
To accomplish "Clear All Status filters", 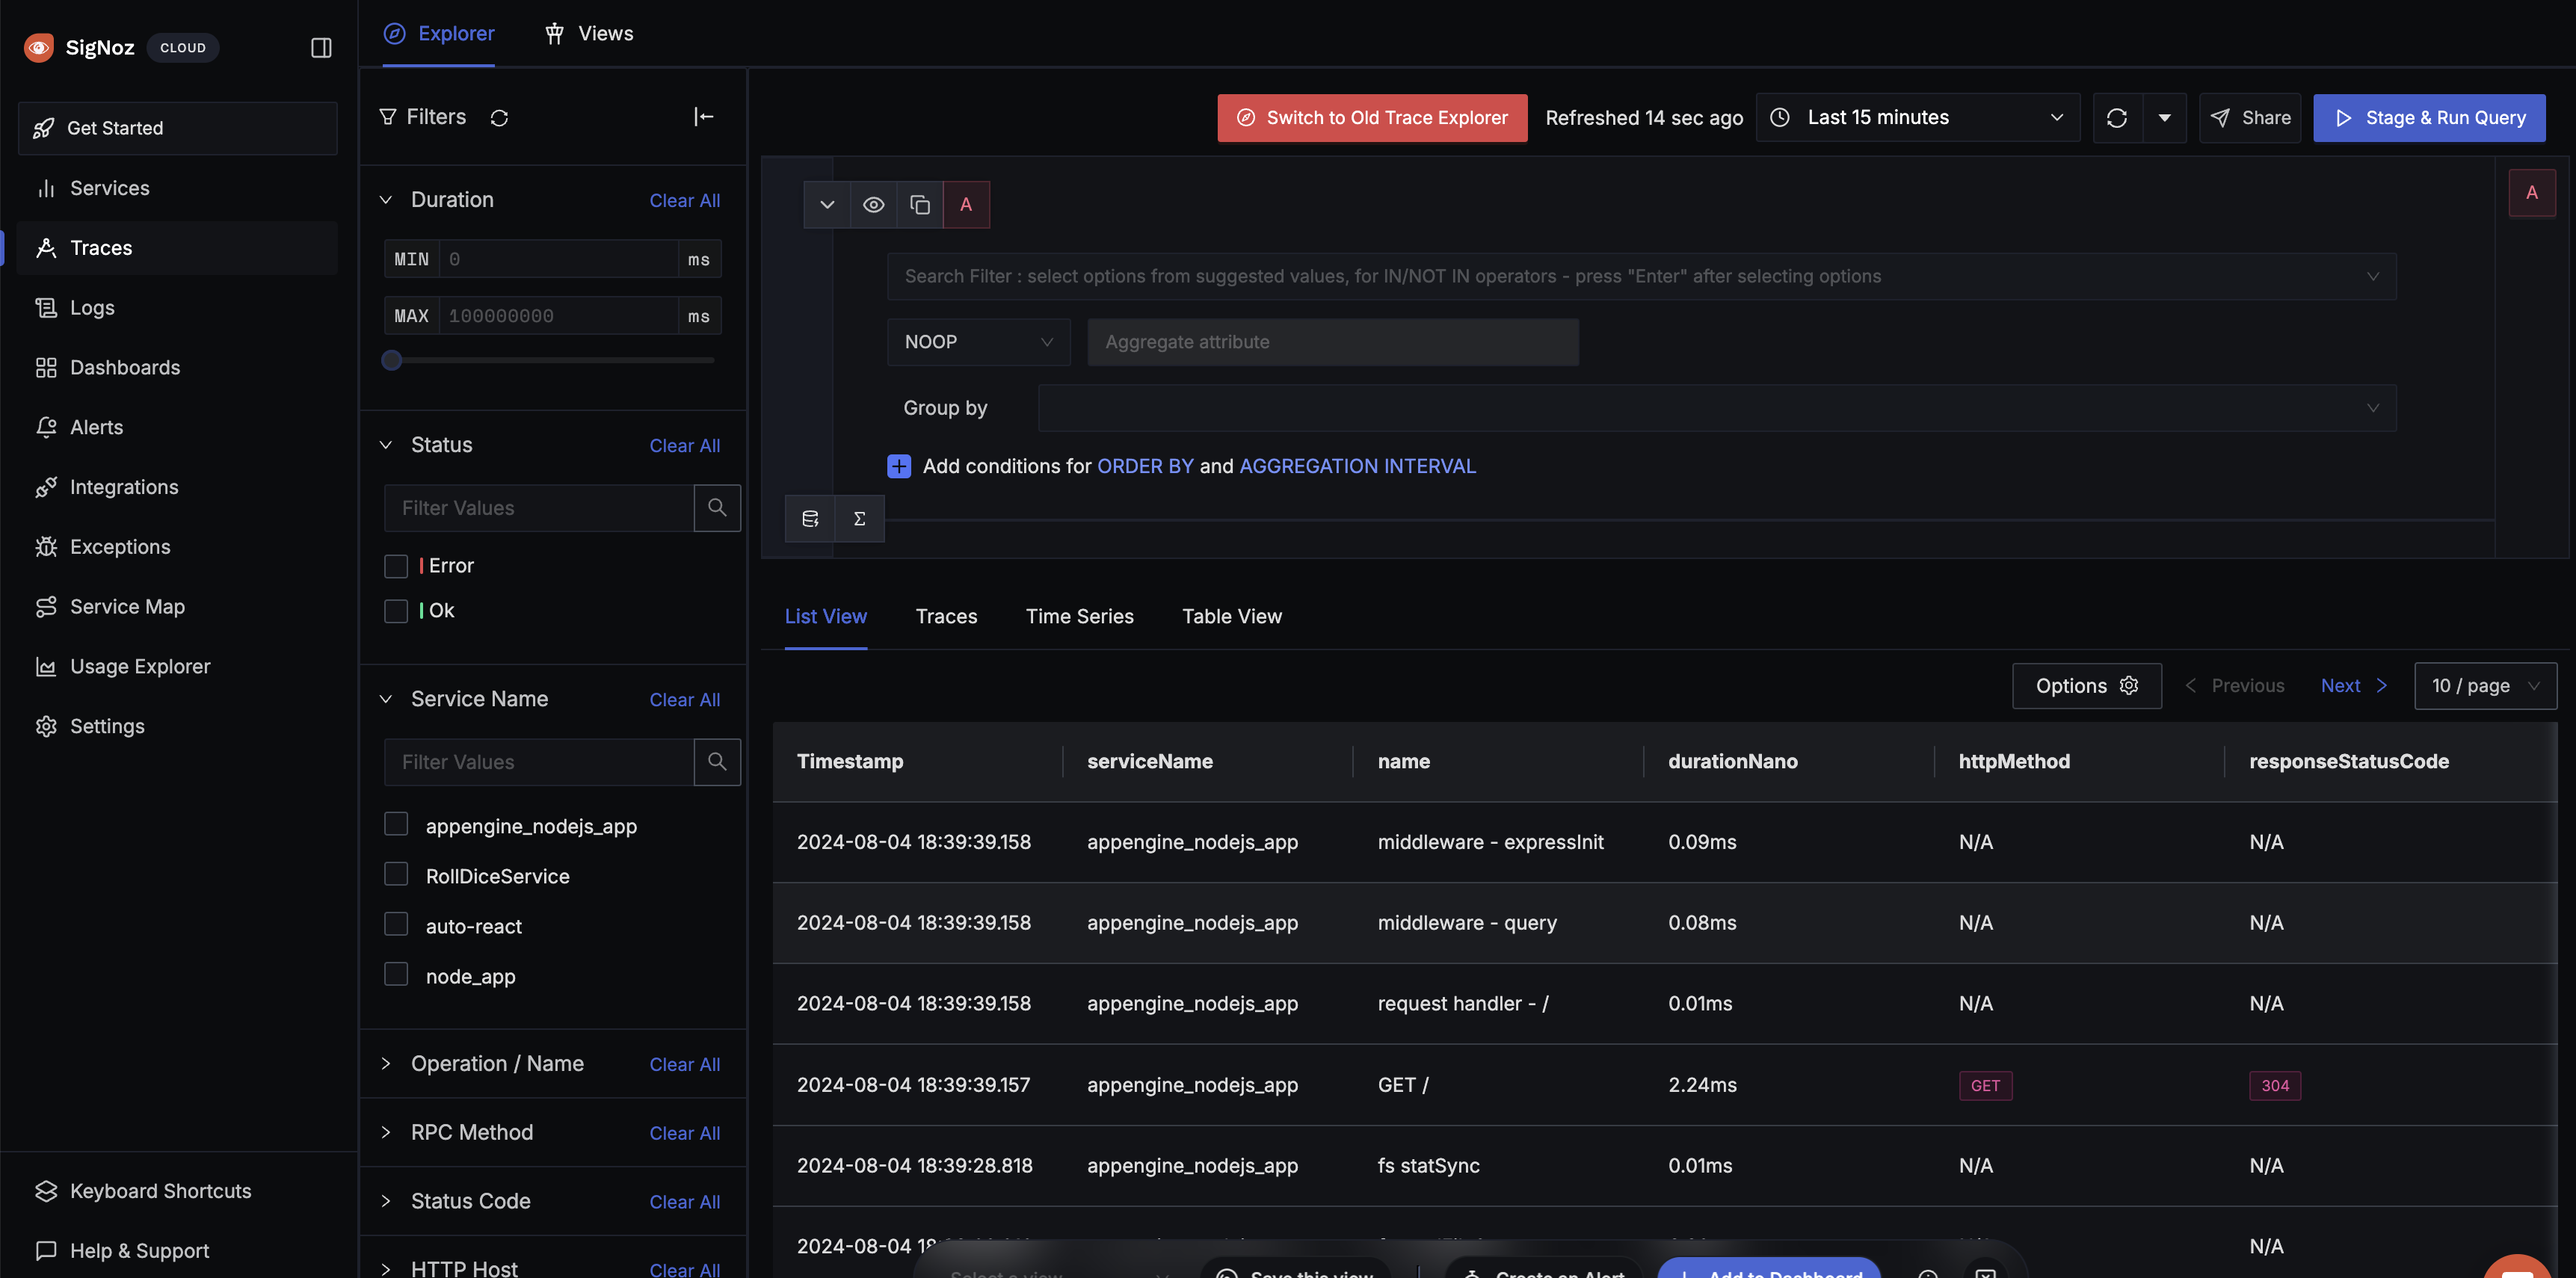I will [x=684, y=445].
